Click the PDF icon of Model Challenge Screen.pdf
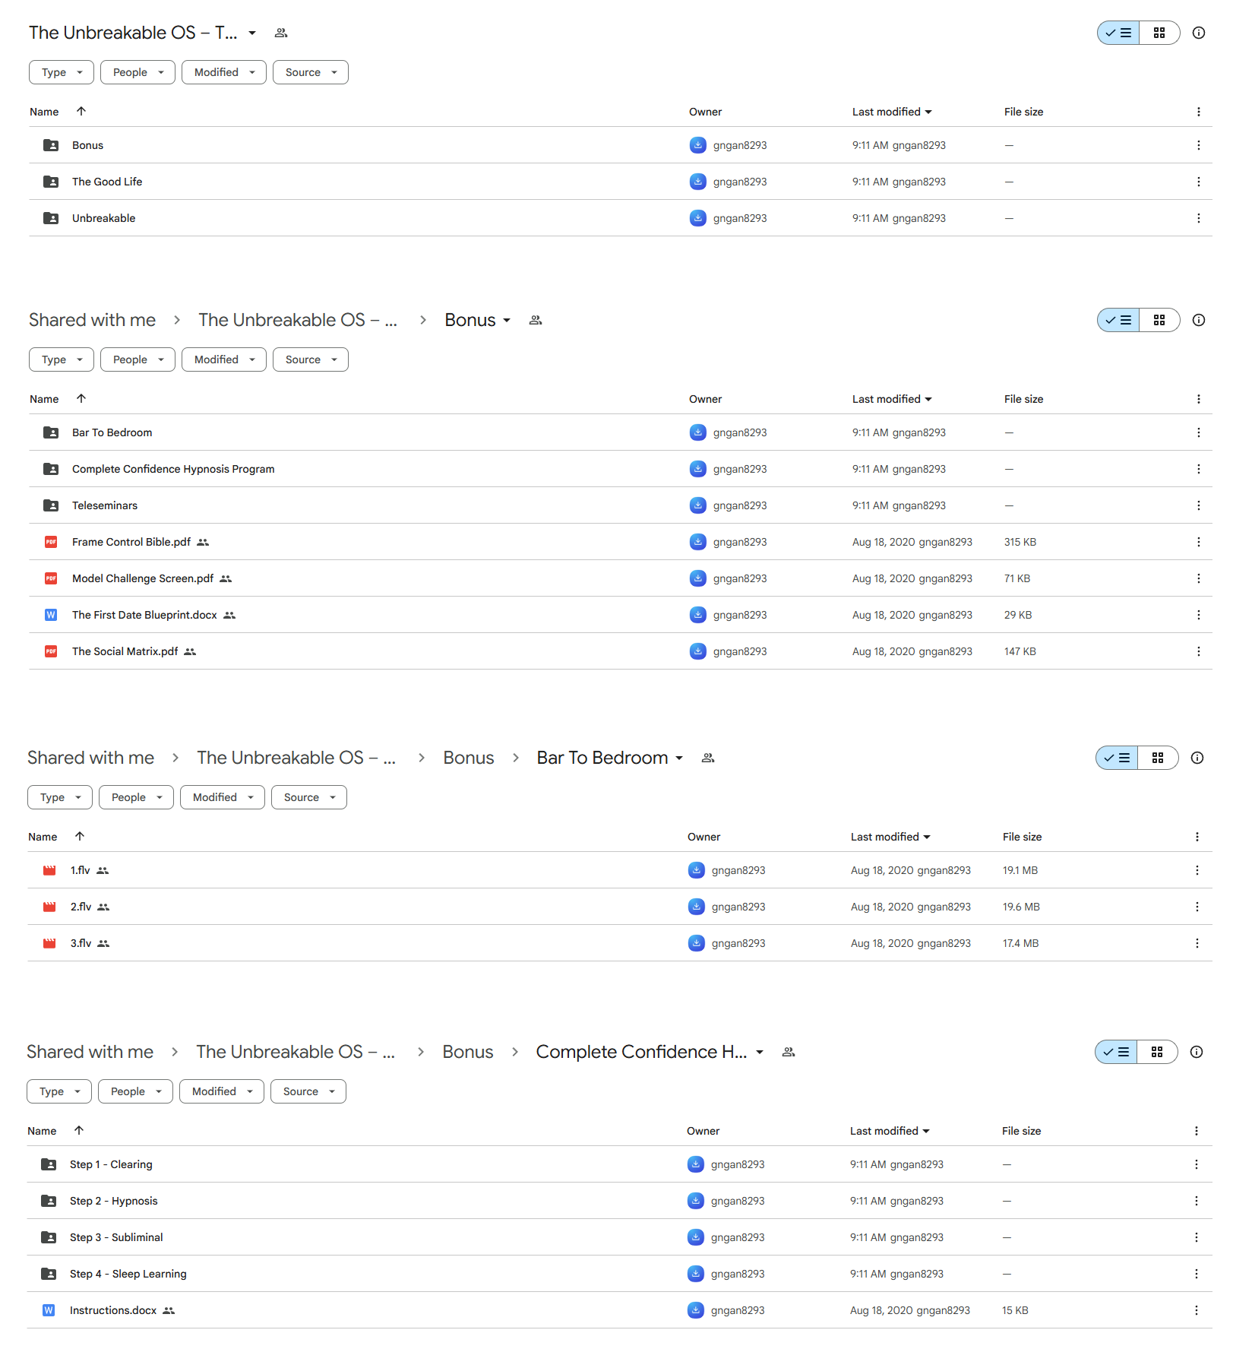 pyautogui.click(x=51, y=578)
